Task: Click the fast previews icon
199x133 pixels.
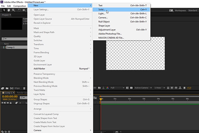Action: click(172, 88)
